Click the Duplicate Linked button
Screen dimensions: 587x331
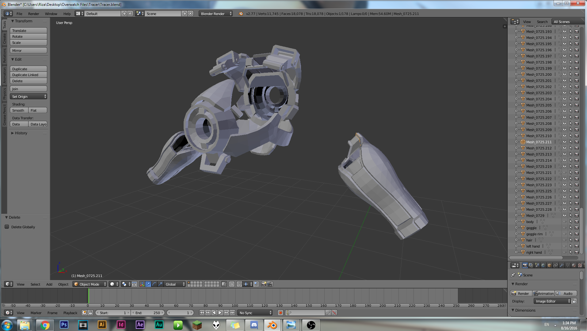(29, 75)
